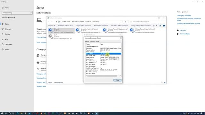
Task: Select the IPv4 Default Gateway row
Action: pos(103,61)
